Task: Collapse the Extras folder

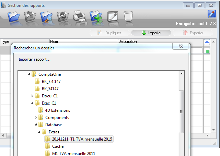Action: coord(39,132)
